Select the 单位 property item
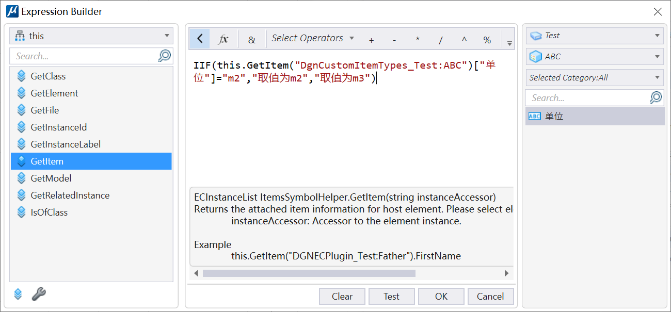 554,117
